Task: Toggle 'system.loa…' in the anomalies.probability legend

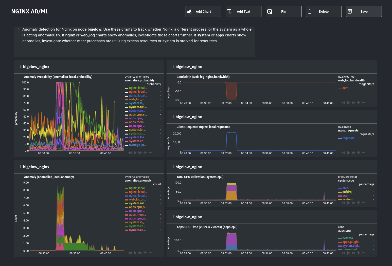Action: [x=138, y=137]
